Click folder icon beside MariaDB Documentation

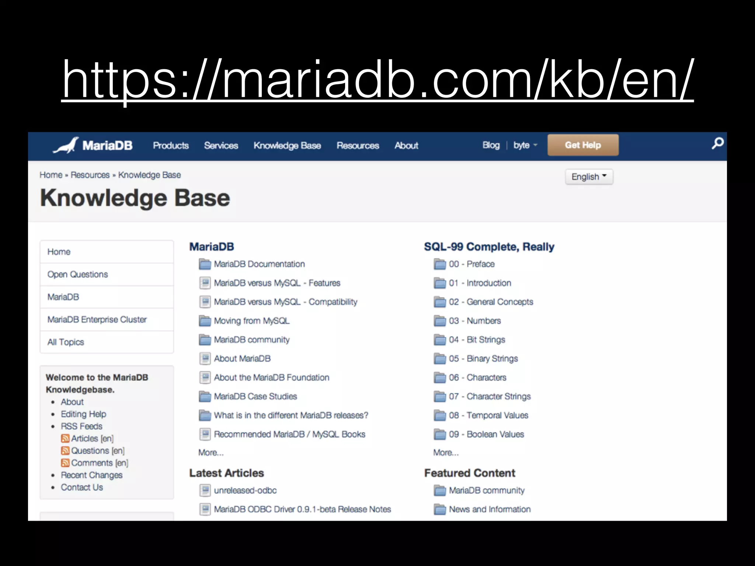click(x=205, y=264)
